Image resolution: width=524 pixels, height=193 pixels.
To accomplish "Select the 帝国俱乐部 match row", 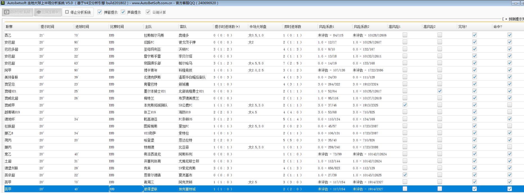I will coord(152,63).
